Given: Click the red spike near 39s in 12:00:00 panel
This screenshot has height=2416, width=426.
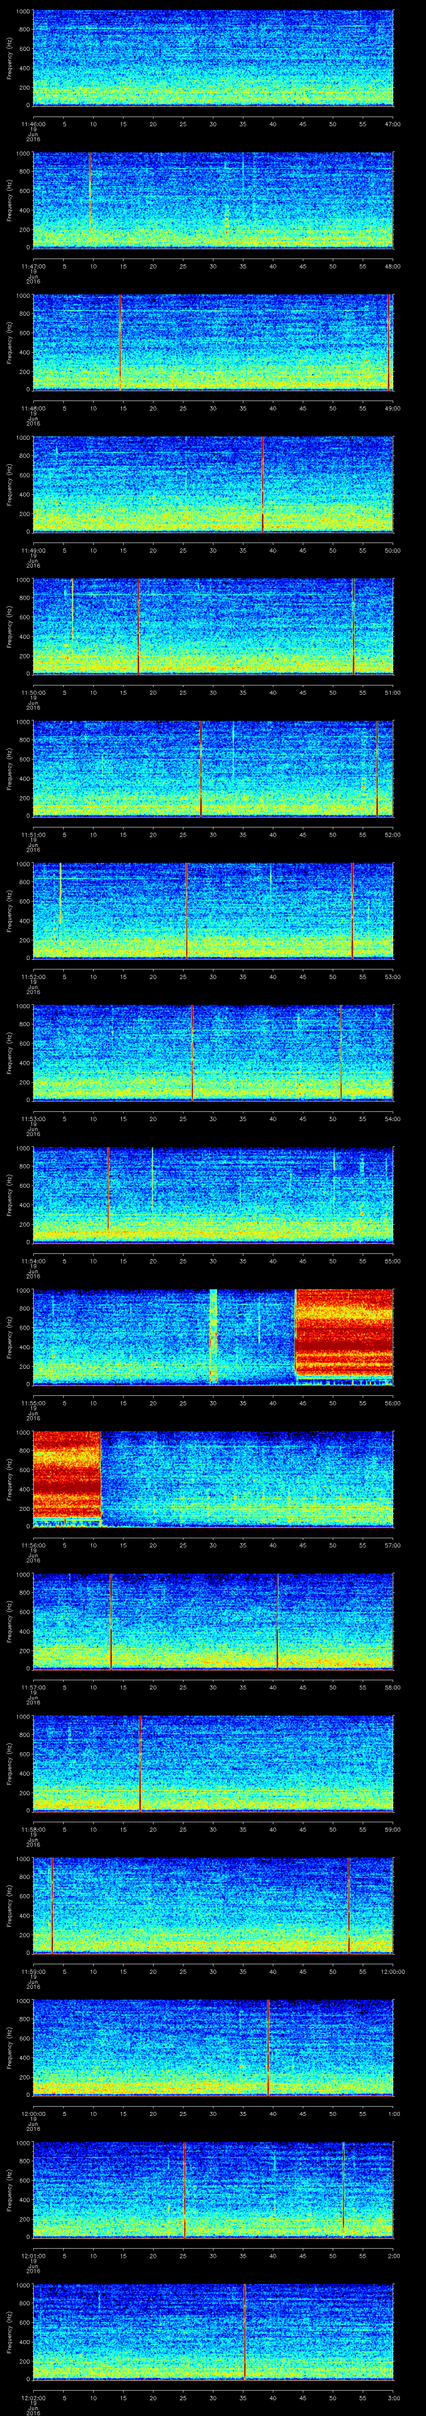Looking at the screenshot, I should [268, 2047].
